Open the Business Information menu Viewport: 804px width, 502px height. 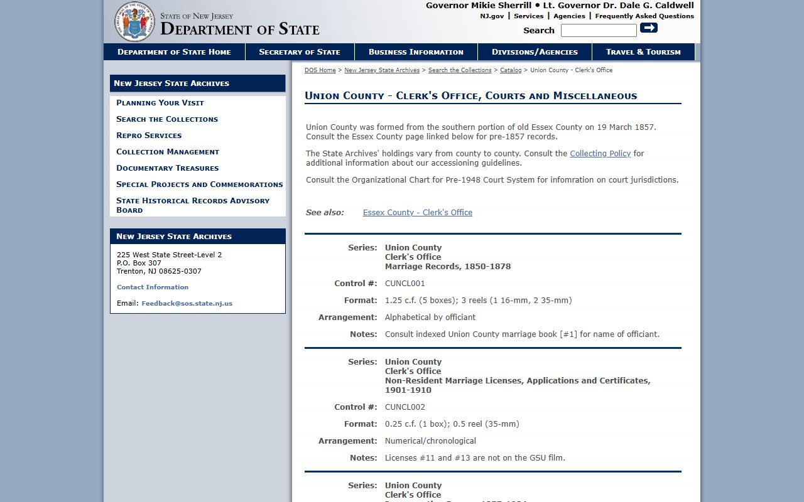[416, 52]
